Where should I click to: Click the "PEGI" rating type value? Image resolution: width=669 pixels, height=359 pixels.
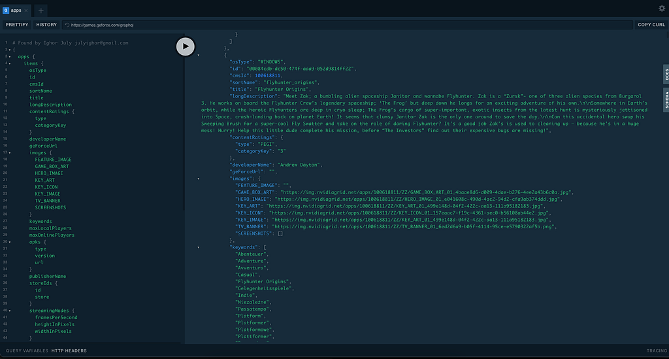coord(267,145)
